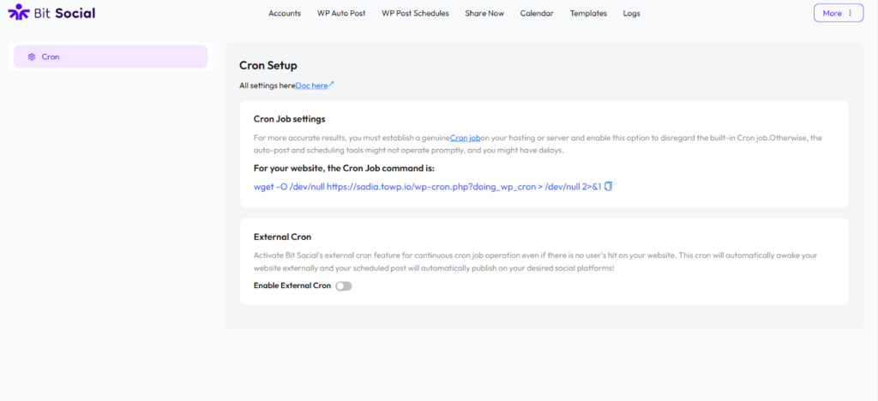This screenshot has width=878, height=401.
Task: Click the Cron icon in the sidebar
Action: coord(31,57)
